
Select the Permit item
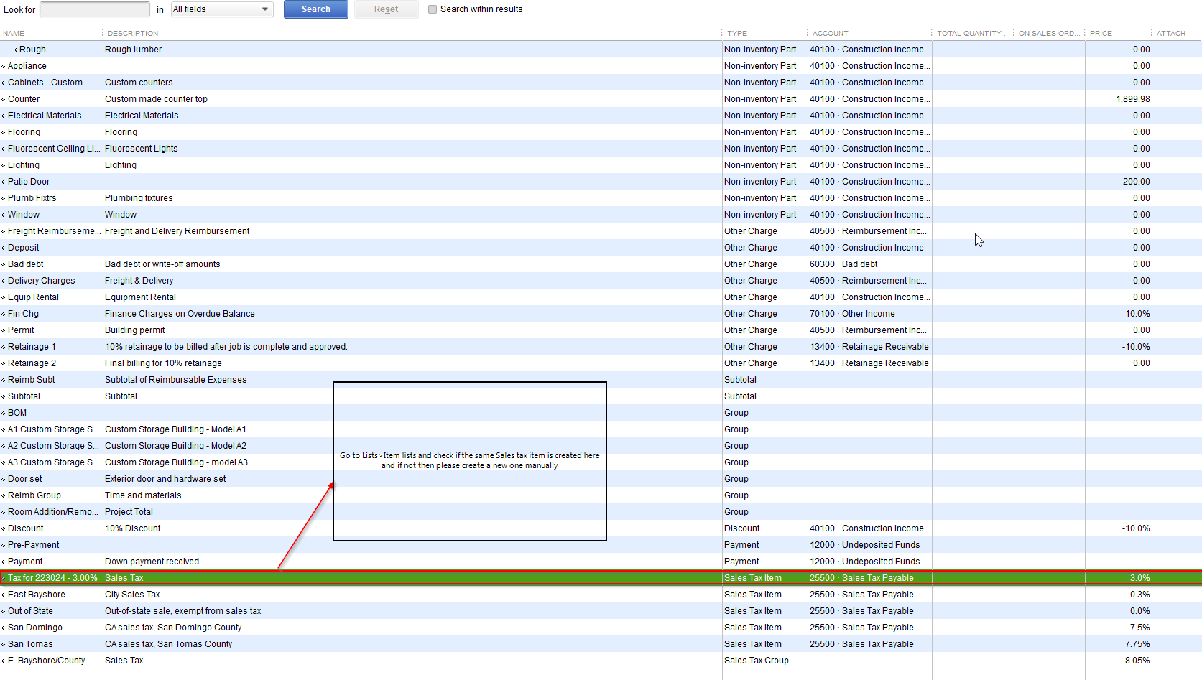click(21, 330)
